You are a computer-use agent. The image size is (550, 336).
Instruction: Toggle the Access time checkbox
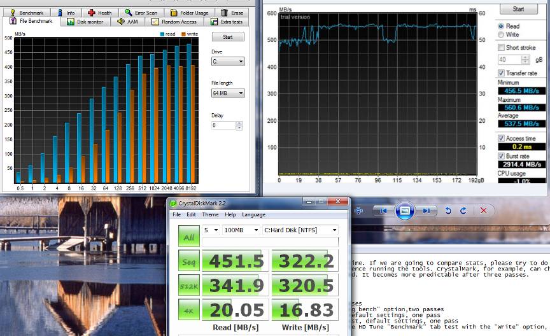coord(501,138)
